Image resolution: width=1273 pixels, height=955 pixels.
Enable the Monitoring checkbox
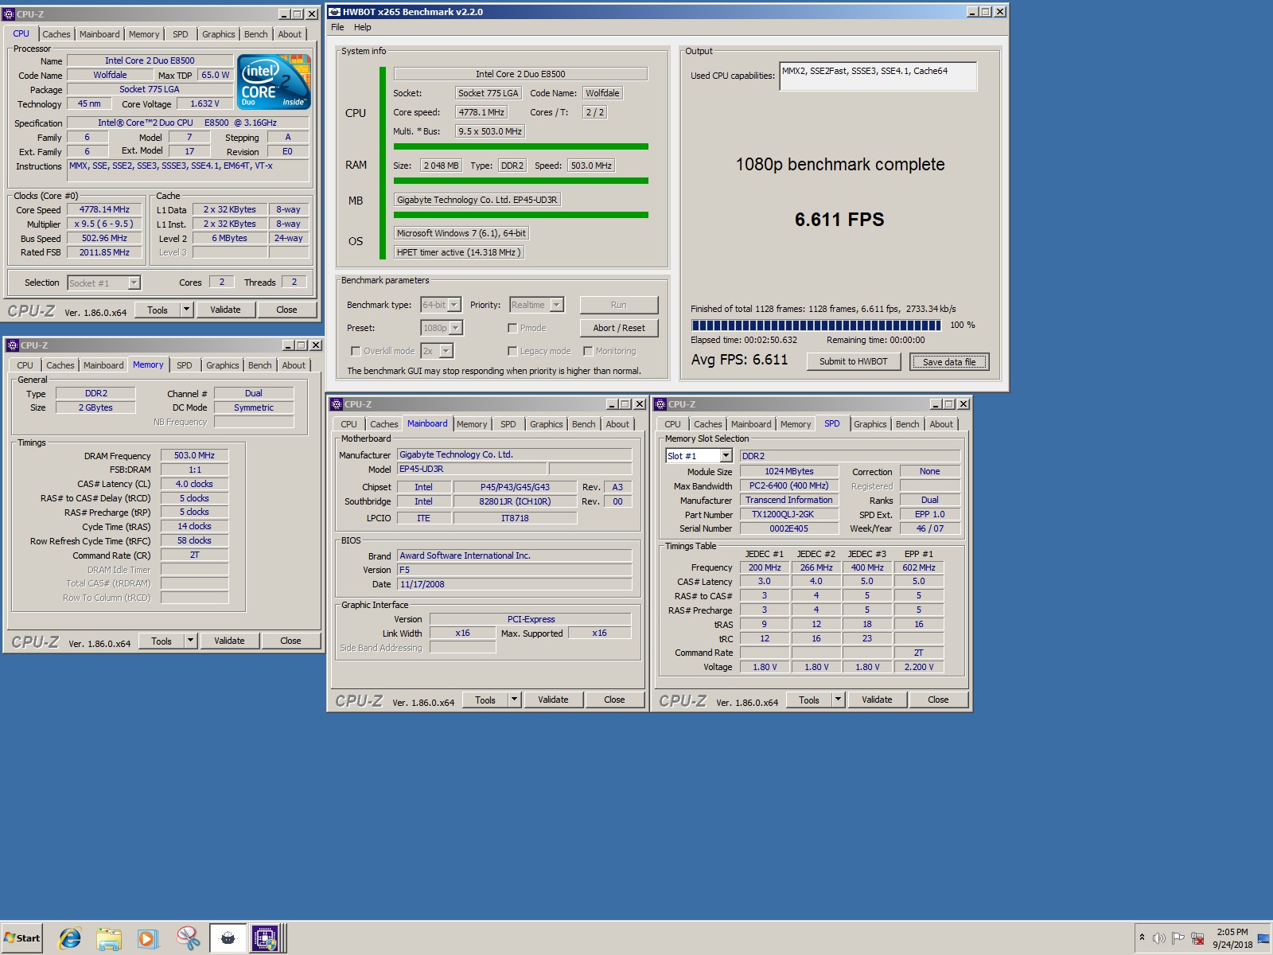point(588,351)
